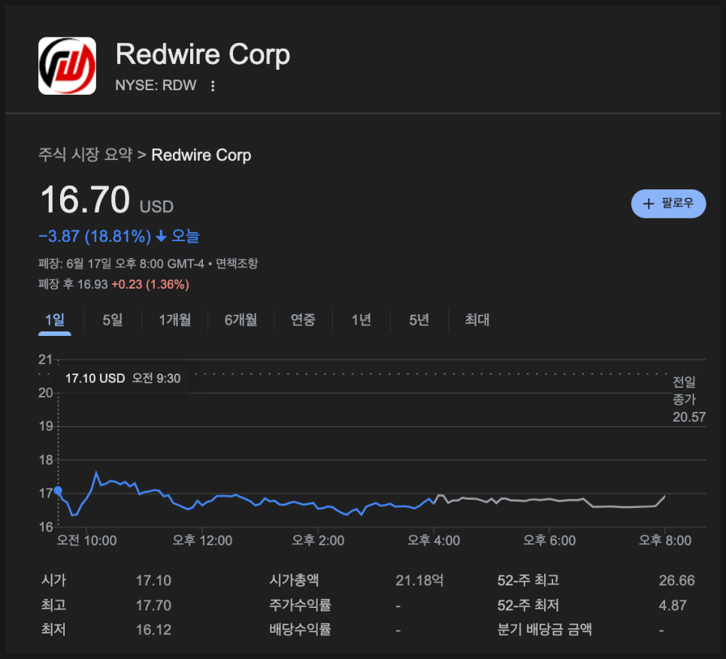726x659 pixels.
Task: Click the 배당수익률 label
Action: [x=300, y=630]
